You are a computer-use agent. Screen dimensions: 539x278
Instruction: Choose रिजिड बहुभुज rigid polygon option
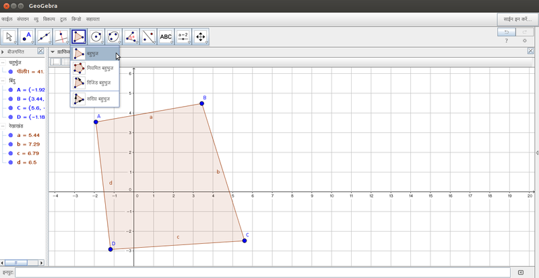pyautogui.click(x=95, y=83)
